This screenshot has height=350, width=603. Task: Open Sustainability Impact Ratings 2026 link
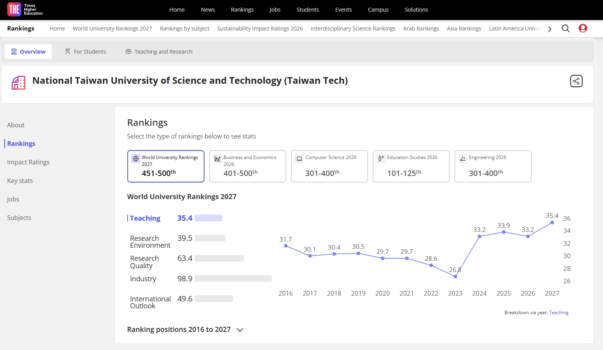[260, 29]
